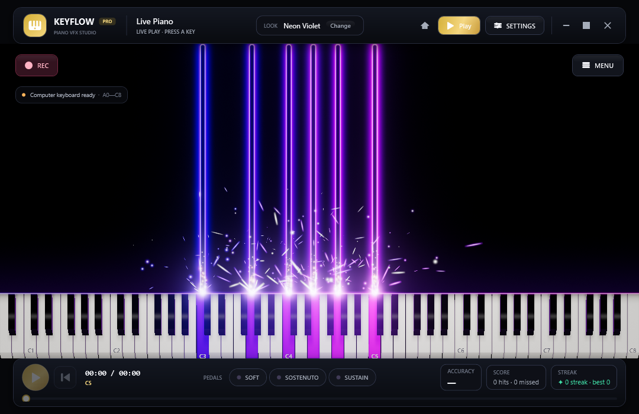Click the "LIVE PLAY · PRESS A KEY" subtitle
This screenshot has height=414, width=639.
[166, 32]
